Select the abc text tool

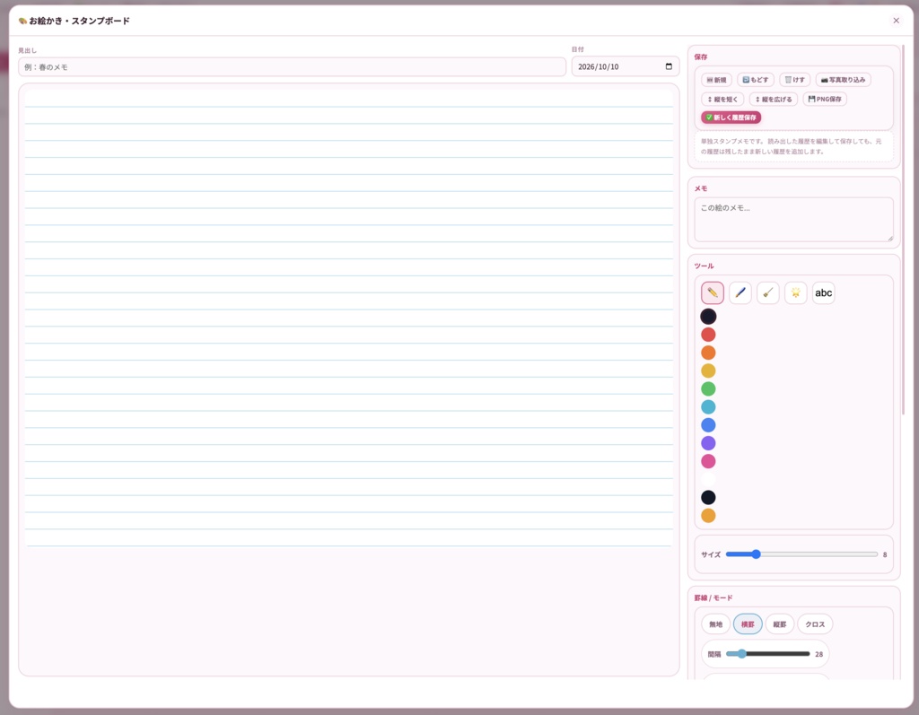pos(824,292)
